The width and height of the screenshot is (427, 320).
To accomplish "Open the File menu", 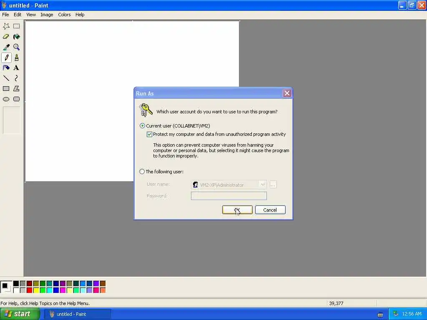I will click(x=5, y=15).
